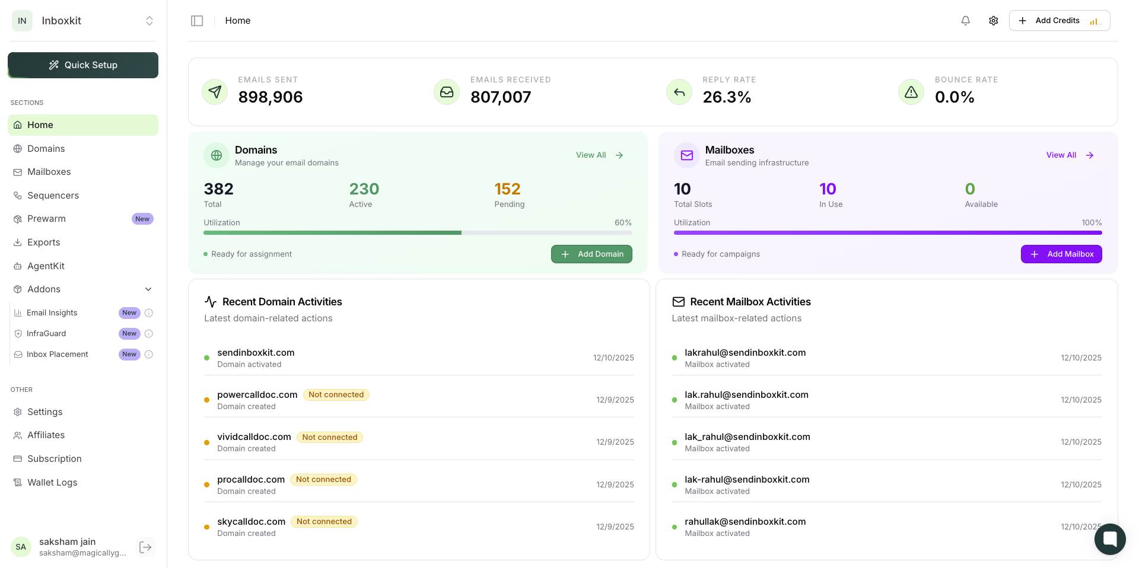Click the info icon next to InfraGuard
Screen dimensions: 1139x568
[149, 334]
